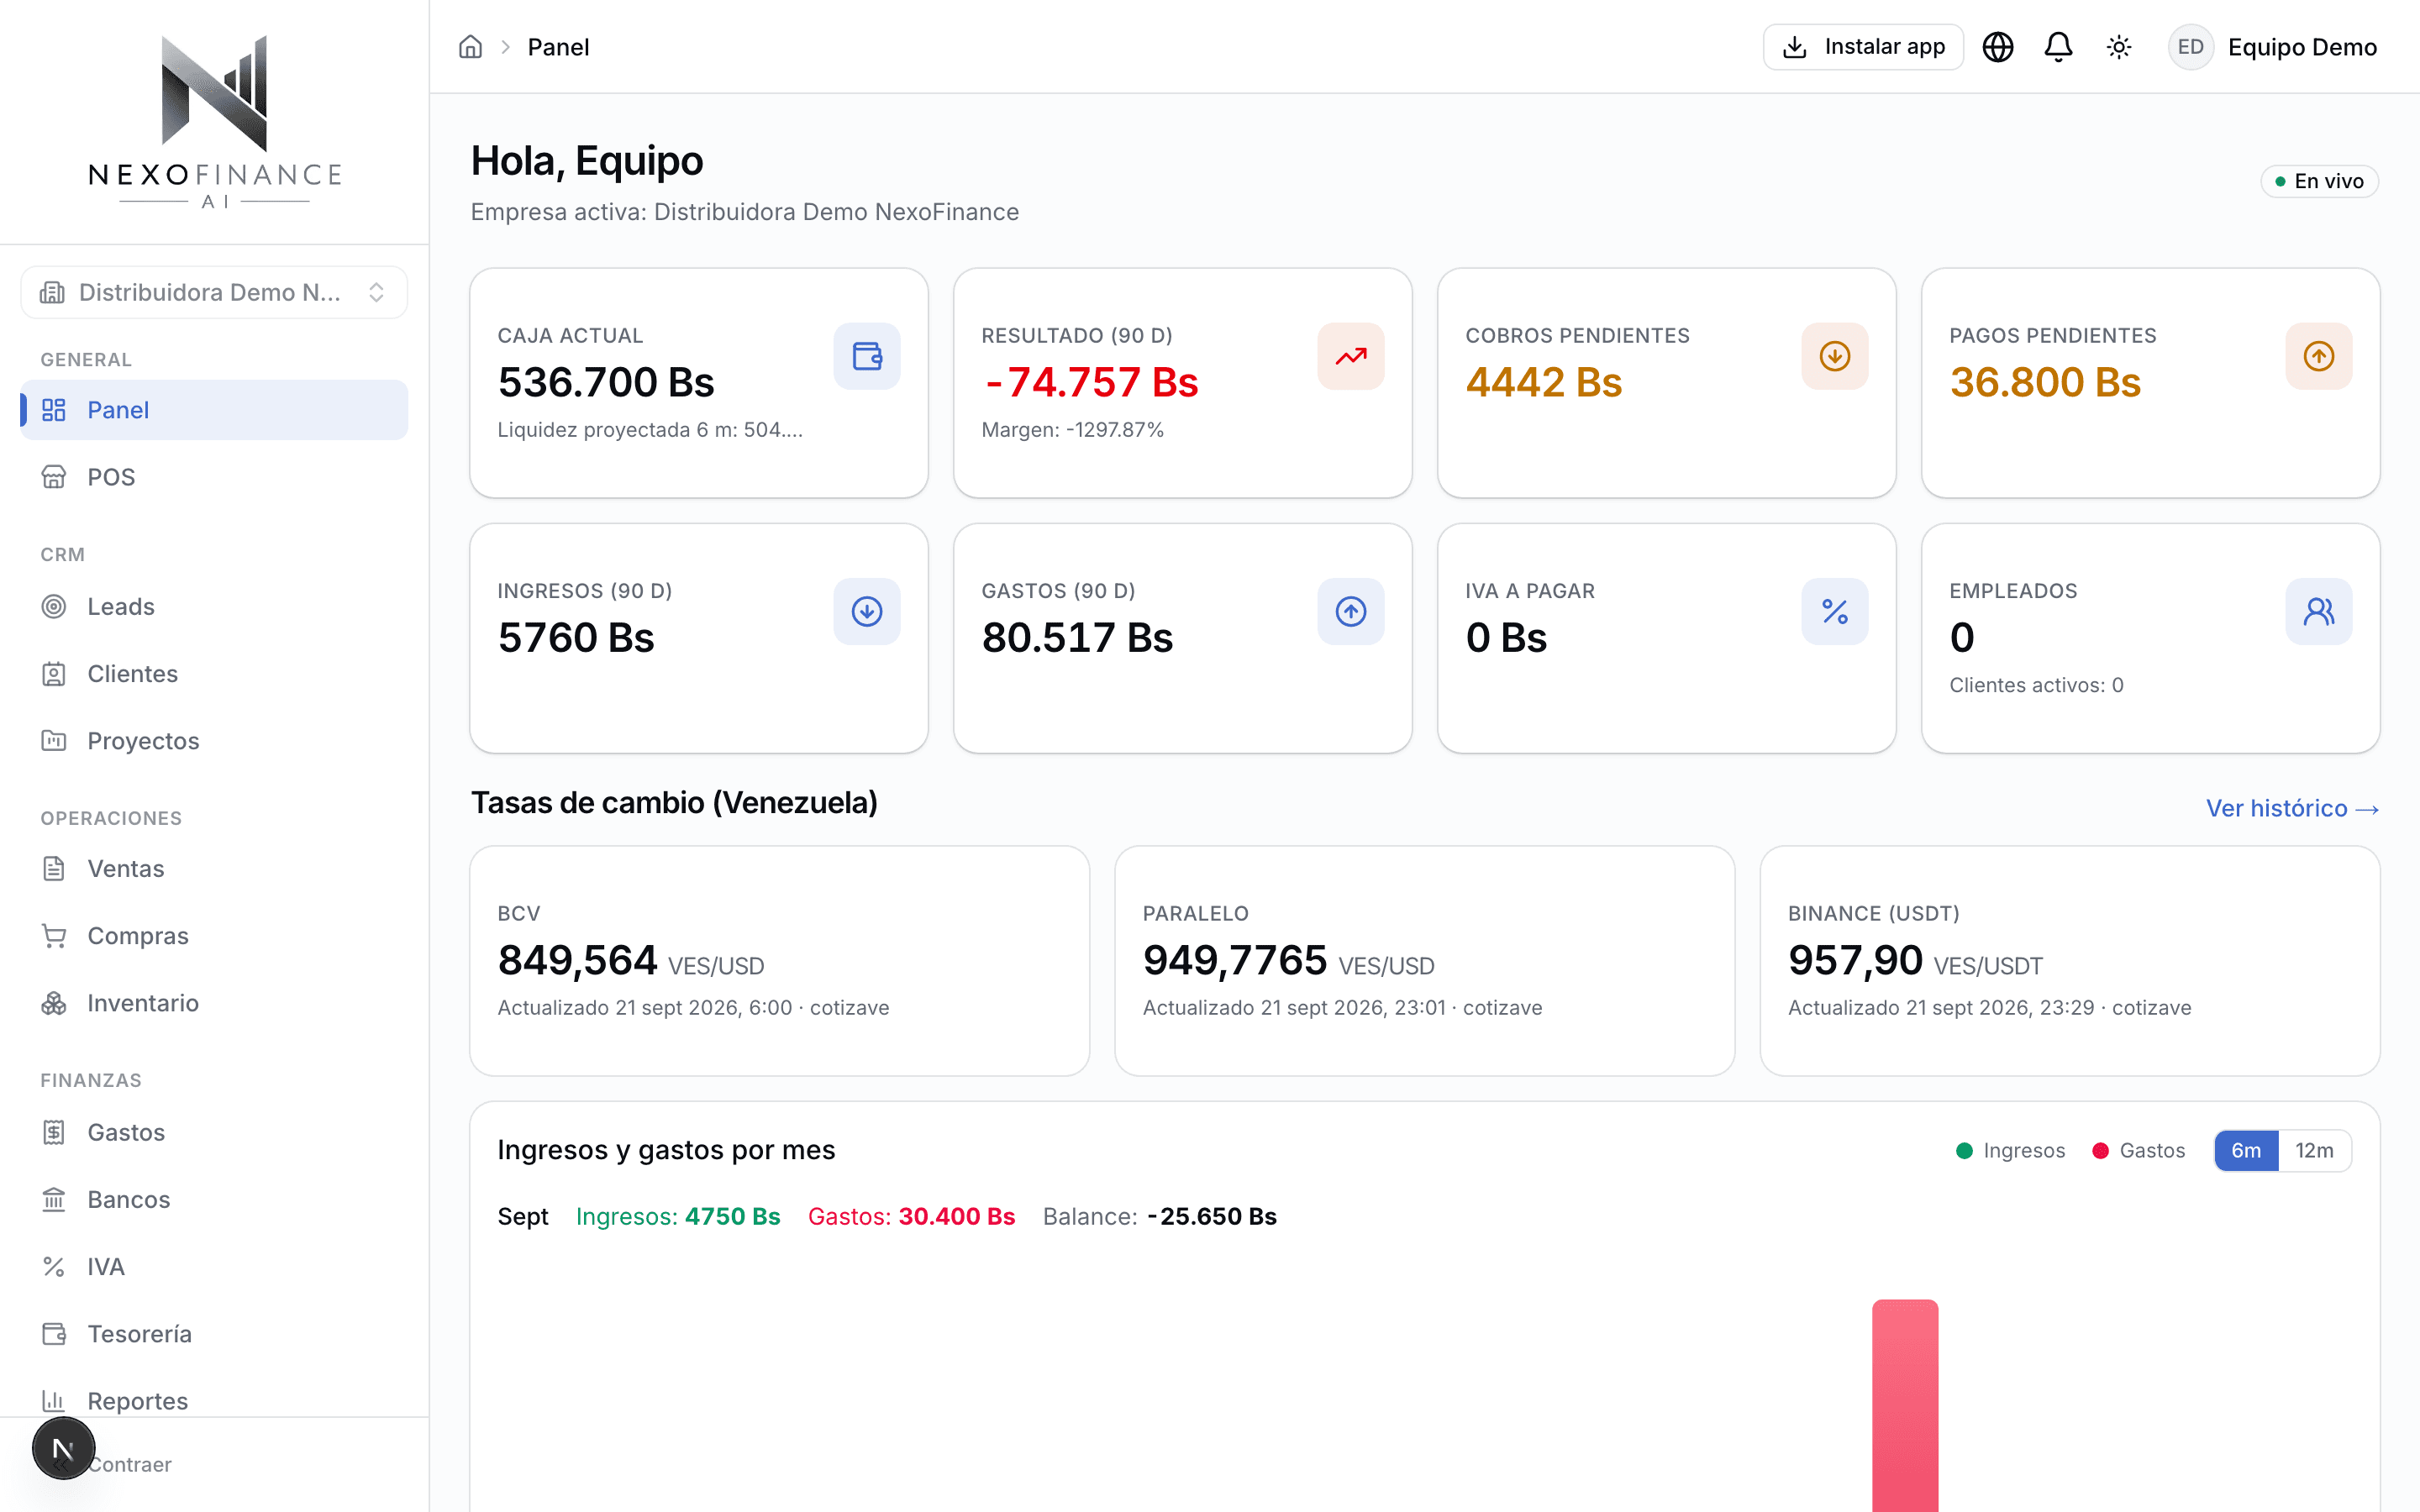Screen dimensions: 2420x1512
Task: Open Clientes section
Action: click(214, 674)
